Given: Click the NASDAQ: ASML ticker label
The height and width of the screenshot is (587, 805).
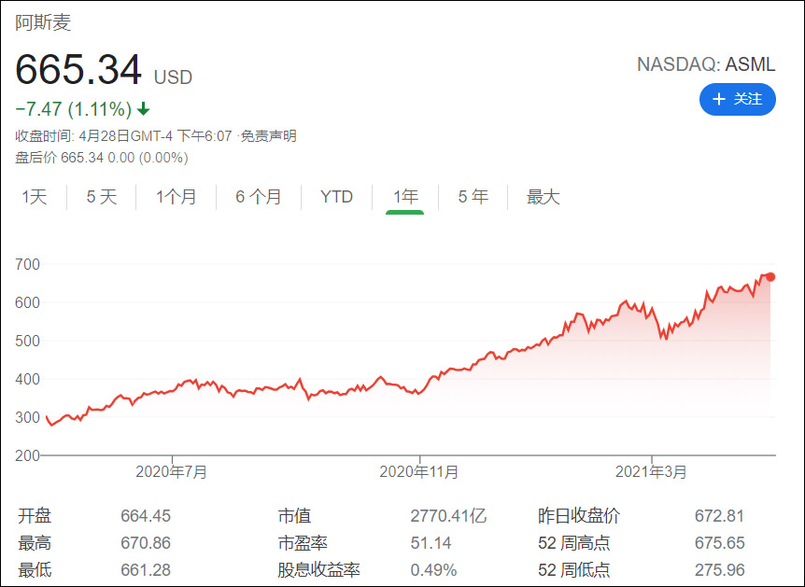Looking at the screenshot, I should (x=706, y=64).
